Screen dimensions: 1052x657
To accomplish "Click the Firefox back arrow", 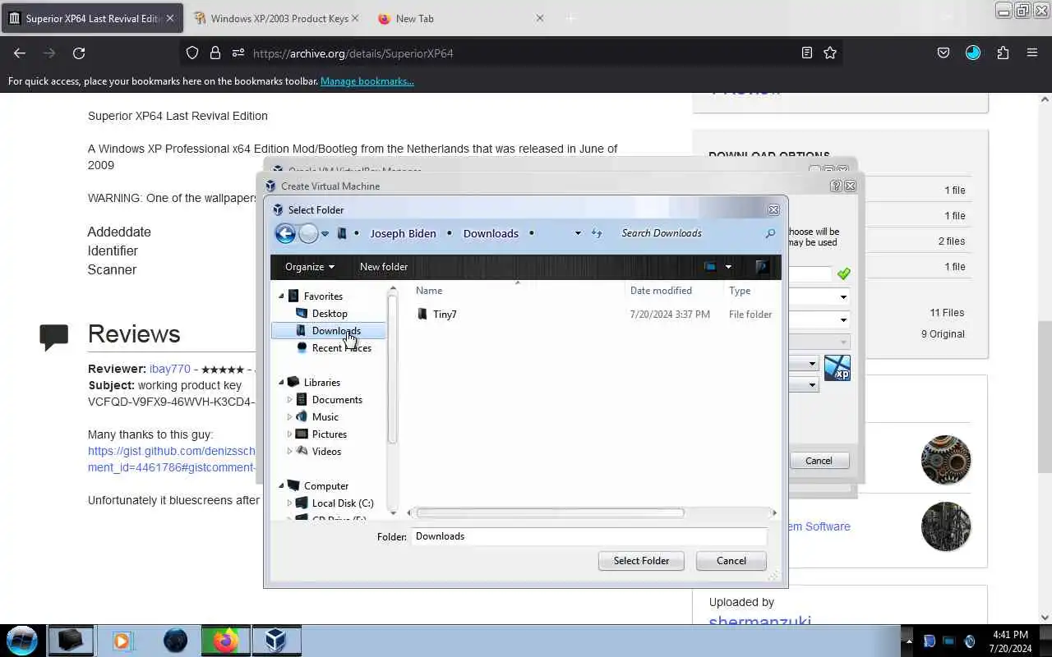I will tap(20, 53).
